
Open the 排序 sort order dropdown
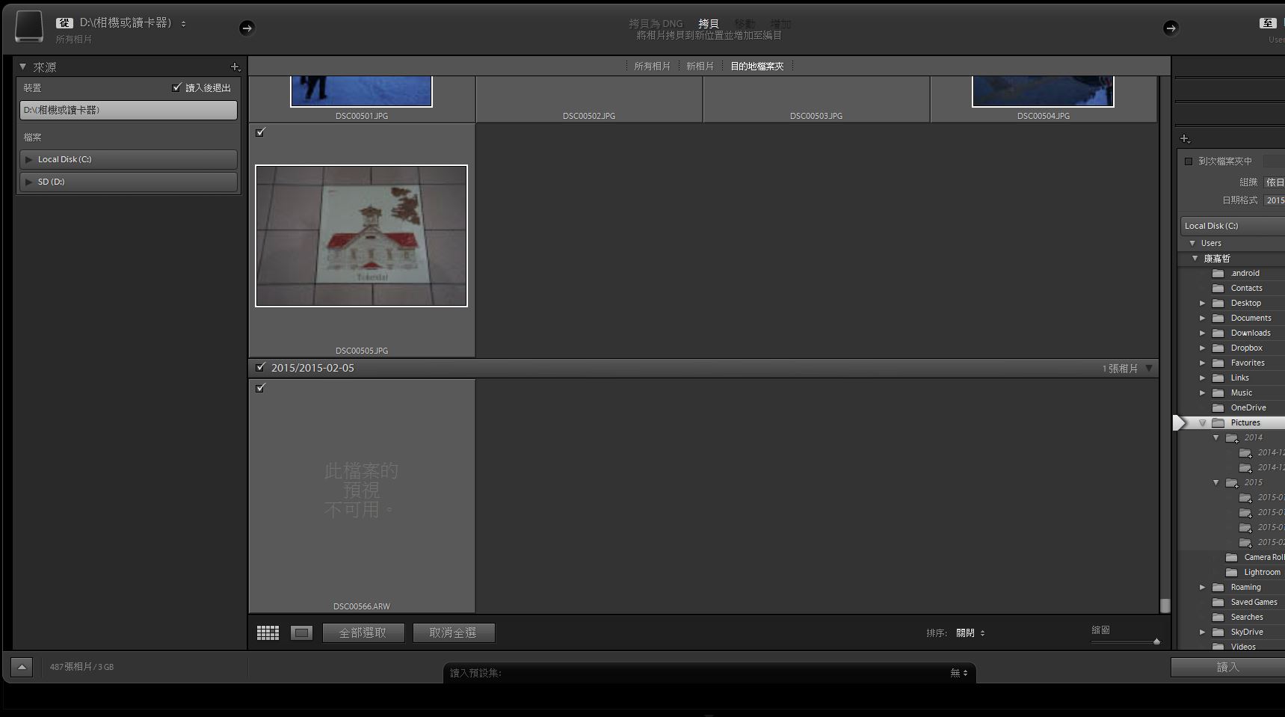(970, 633)
